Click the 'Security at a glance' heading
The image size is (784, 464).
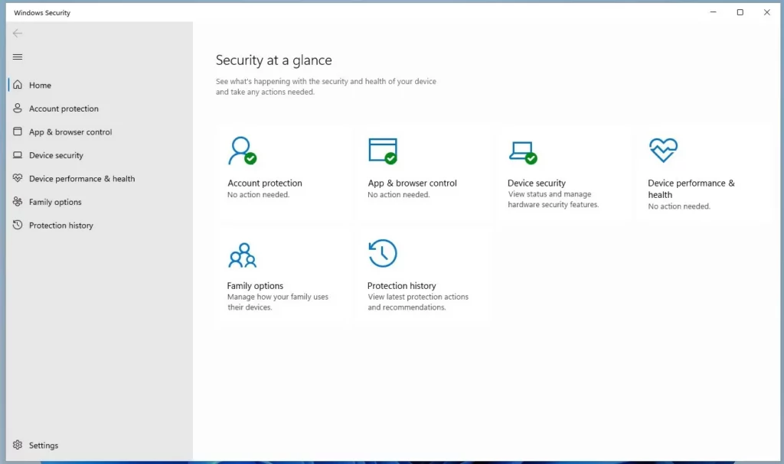click(x=273, y=60)
